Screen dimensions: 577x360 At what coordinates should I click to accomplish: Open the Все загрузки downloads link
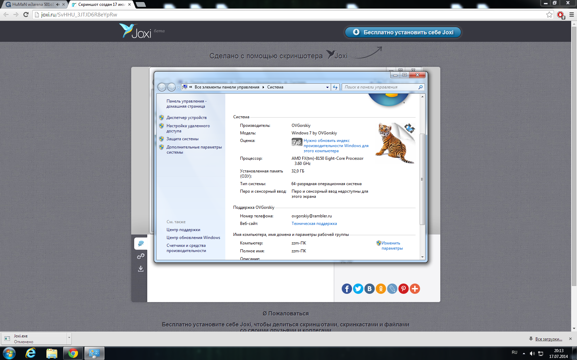coord(548,339)
